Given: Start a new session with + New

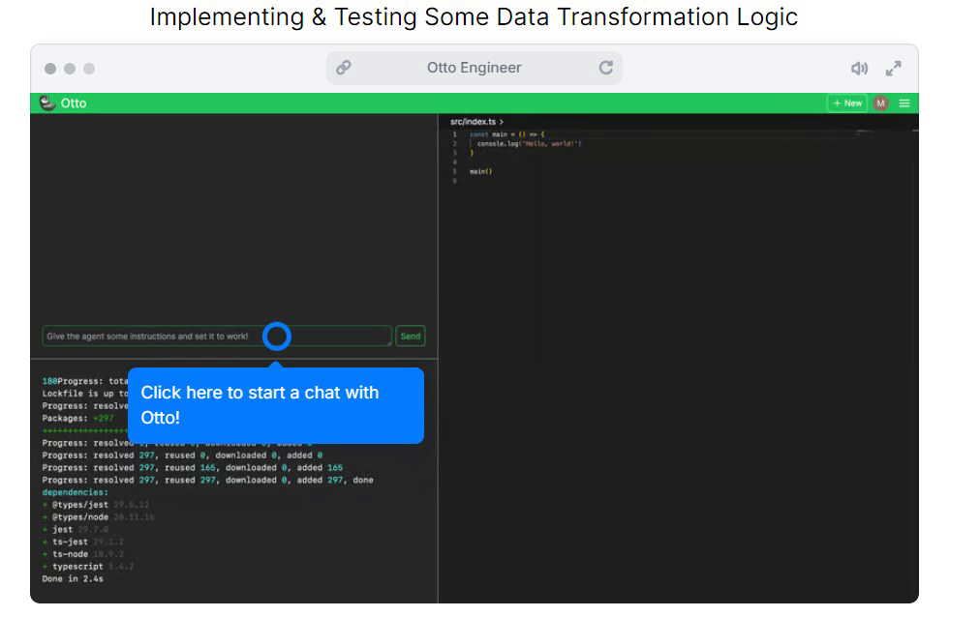Looking at the screenshot, I should click(x=847, y=103).
